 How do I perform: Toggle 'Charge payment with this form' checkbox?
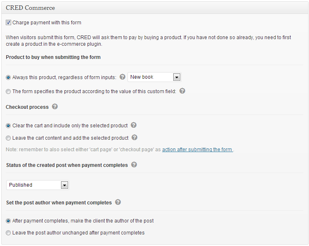click(x=8, y=22)
